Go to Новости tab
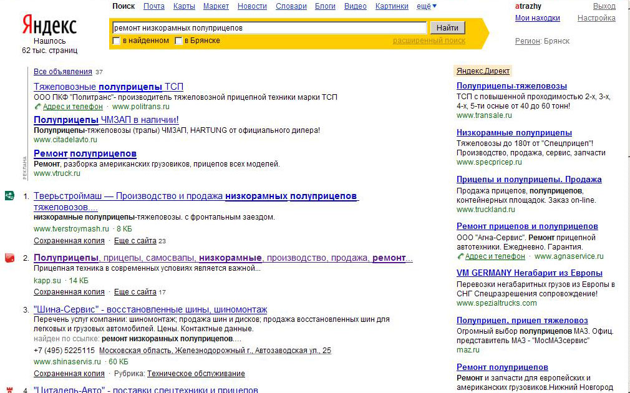The height and width of the screenshot is (393, 630). point(253,6)
